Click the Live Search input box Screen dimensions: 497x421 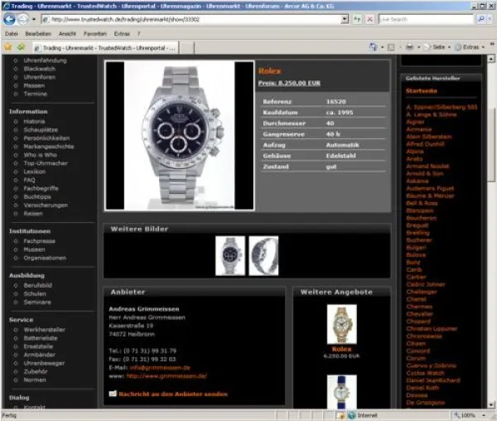[426, 19]
